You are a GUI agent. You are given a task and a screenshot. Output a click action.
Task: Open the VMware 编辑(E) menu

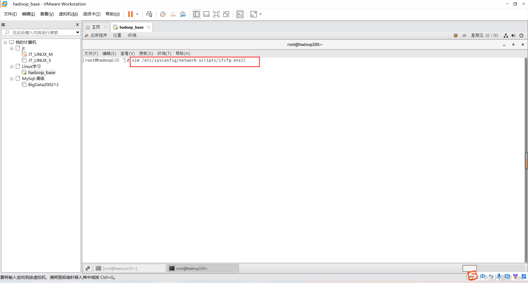click(x=29, y=14)
